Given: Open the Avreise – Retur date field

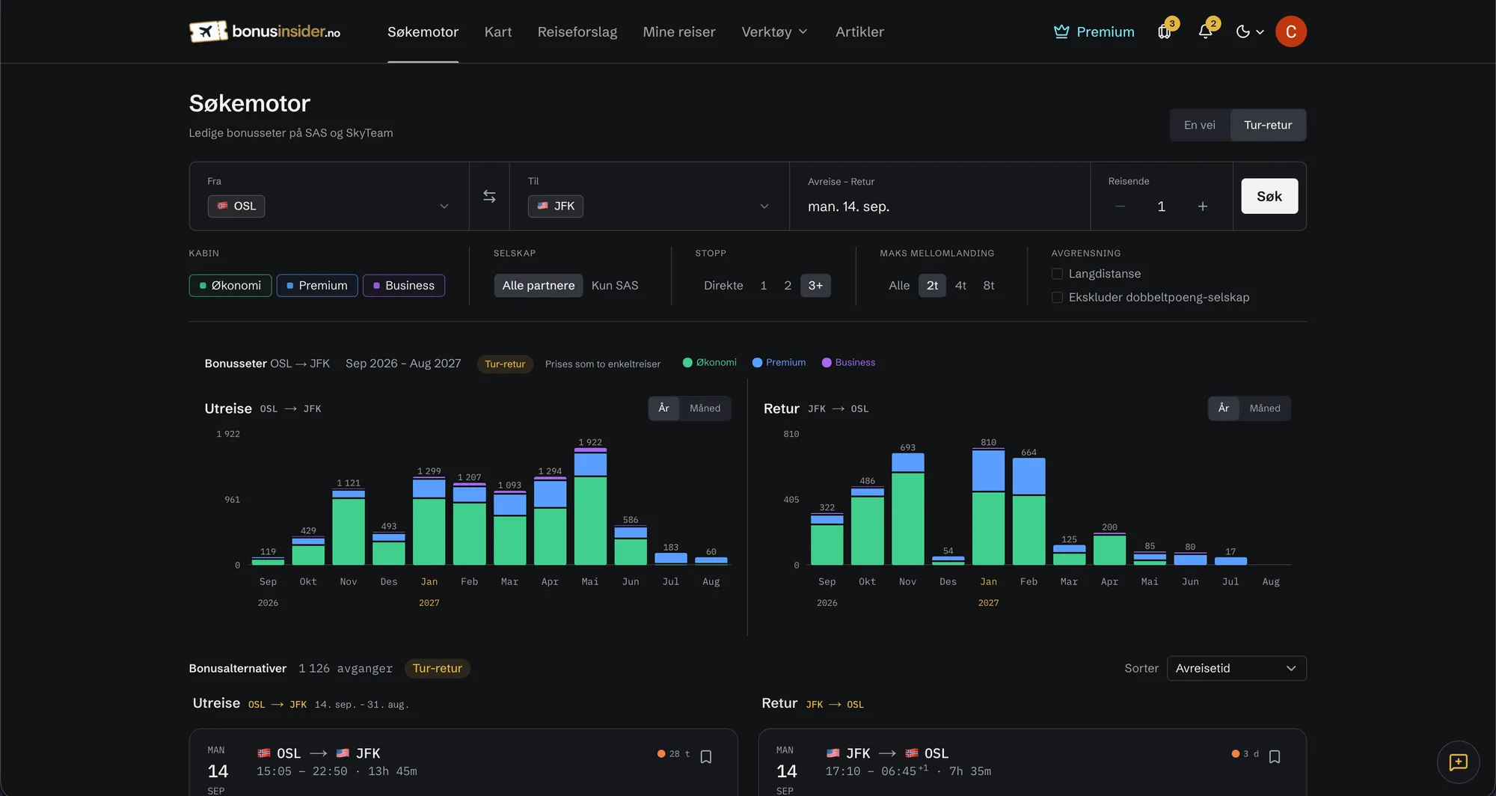Looking at the screenshot, I should coord(939,196).
